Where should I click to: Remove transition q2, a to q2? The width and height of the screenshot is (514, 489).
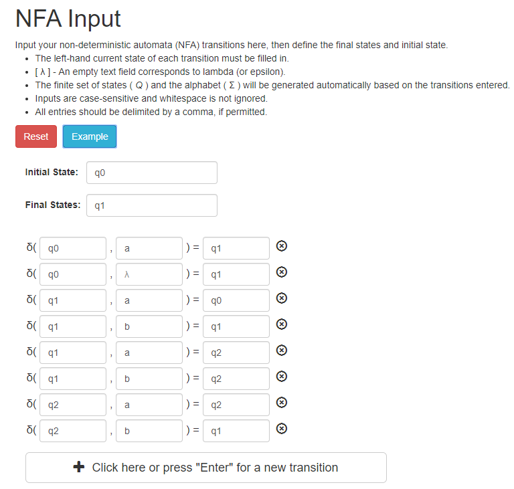pos(282,403)
